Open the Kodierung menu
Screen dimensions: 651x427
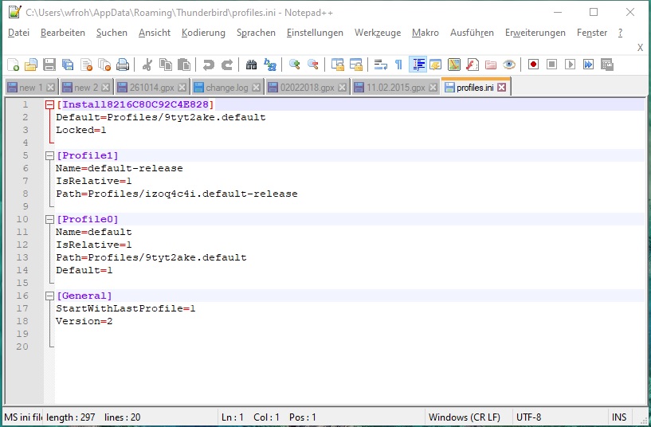click(203, 33)
